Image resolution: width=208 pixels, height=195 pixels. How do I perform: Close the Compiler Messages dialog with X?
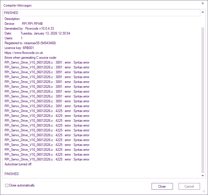point(203,3)
